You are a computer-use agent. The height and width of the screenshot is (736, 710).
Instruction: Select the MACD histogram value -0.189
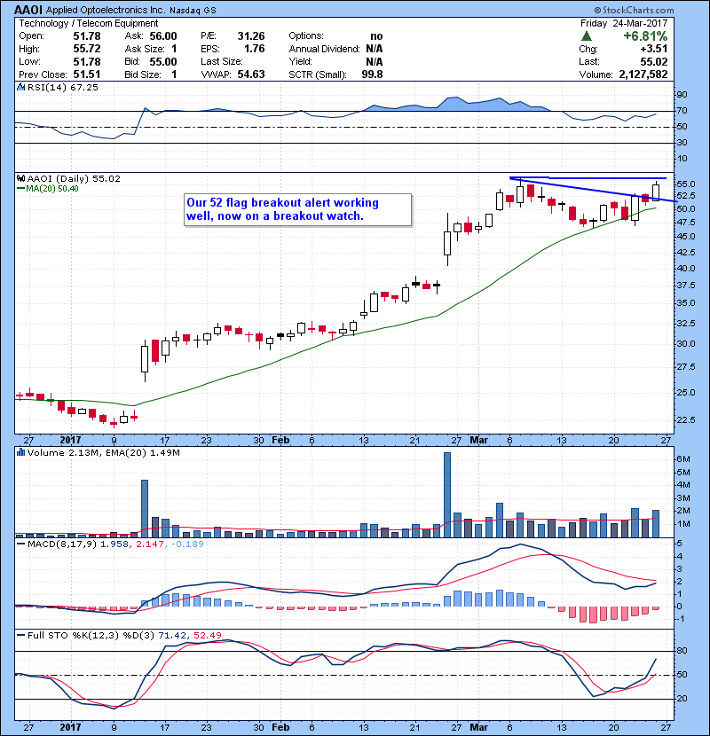tap(187, 544)
